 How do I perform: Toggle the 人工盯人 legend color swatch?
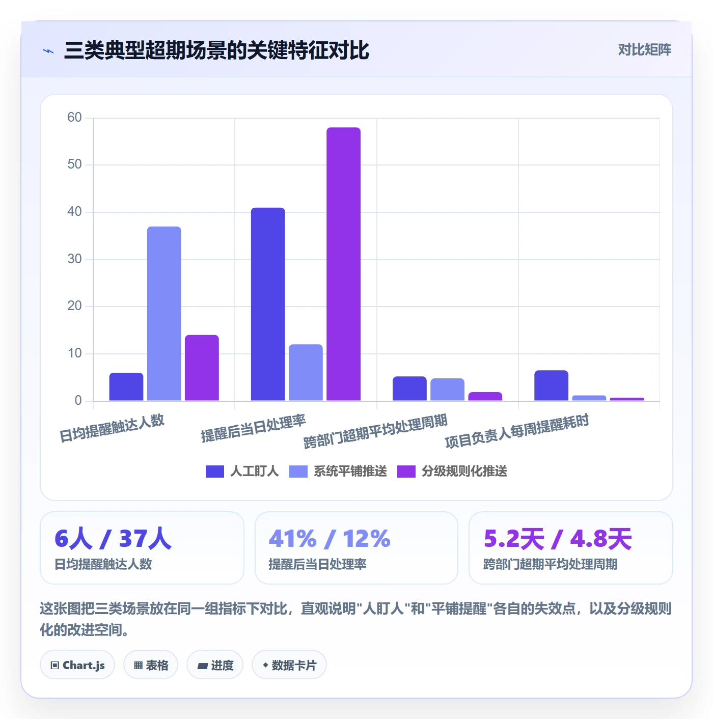click(214, 472)
